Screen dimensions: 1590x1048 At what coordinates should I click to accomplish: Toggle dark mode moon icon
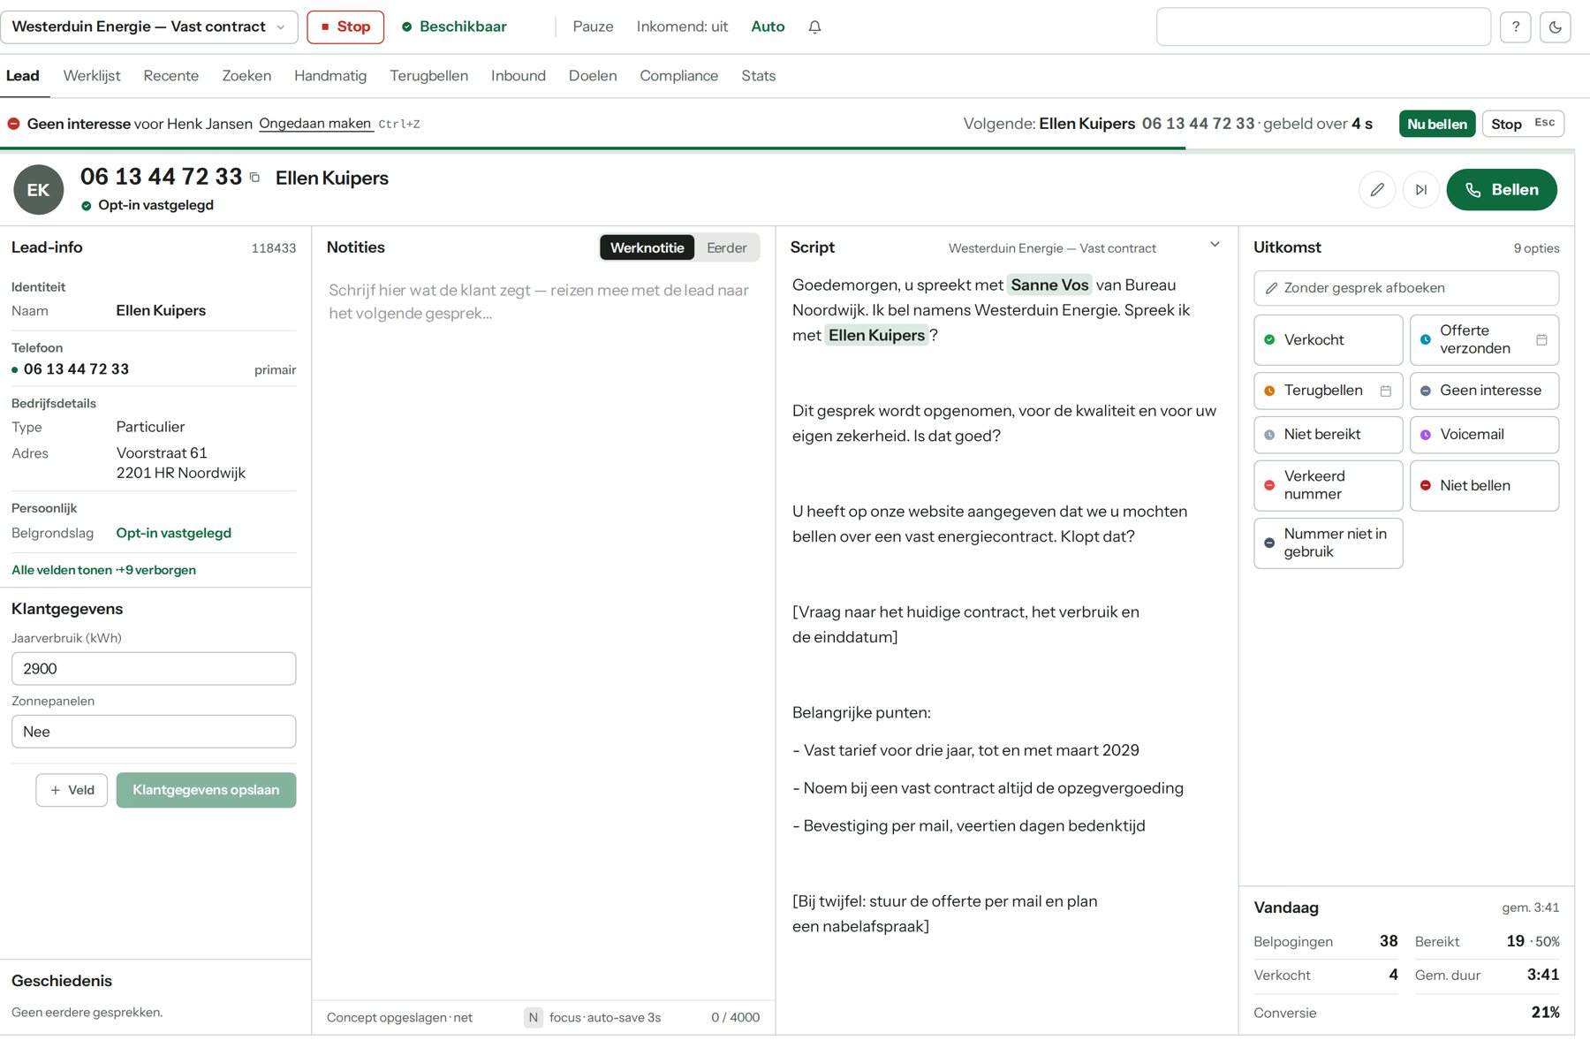tap(1556, 27)
